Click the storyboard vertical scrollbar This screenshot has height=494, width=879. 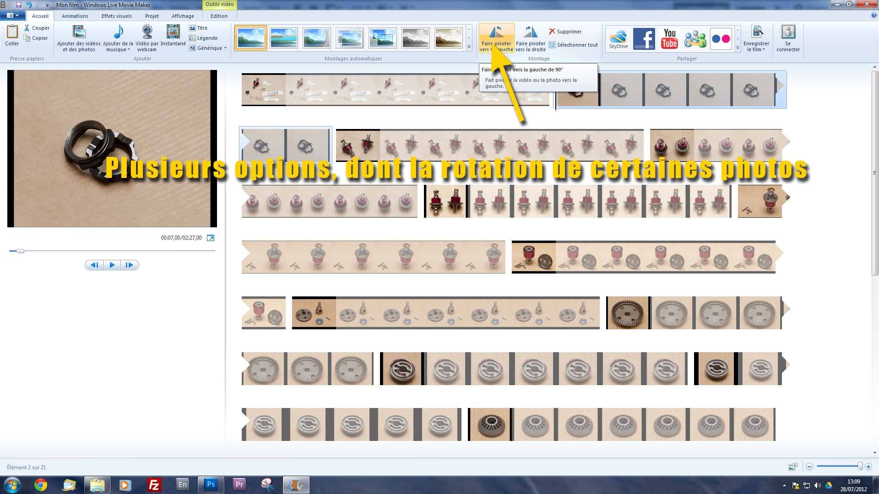(875, 173)
